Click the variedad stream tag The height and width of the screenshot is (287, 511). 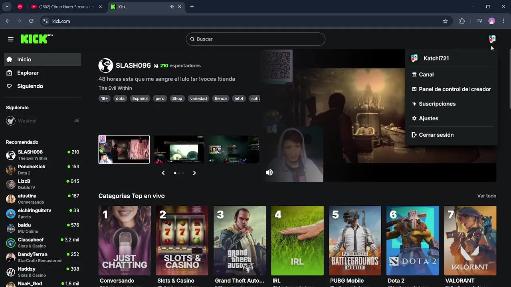pos(198,98)
